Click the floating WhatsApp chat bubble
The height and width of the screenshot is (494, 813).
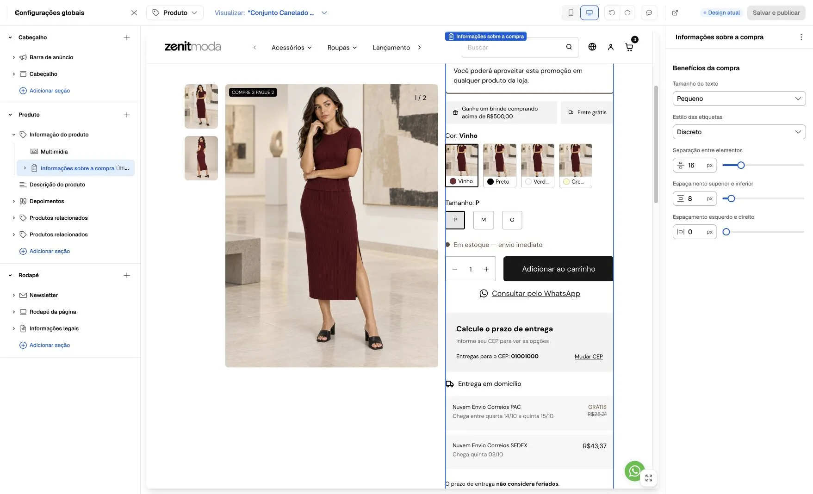(634, 471)
